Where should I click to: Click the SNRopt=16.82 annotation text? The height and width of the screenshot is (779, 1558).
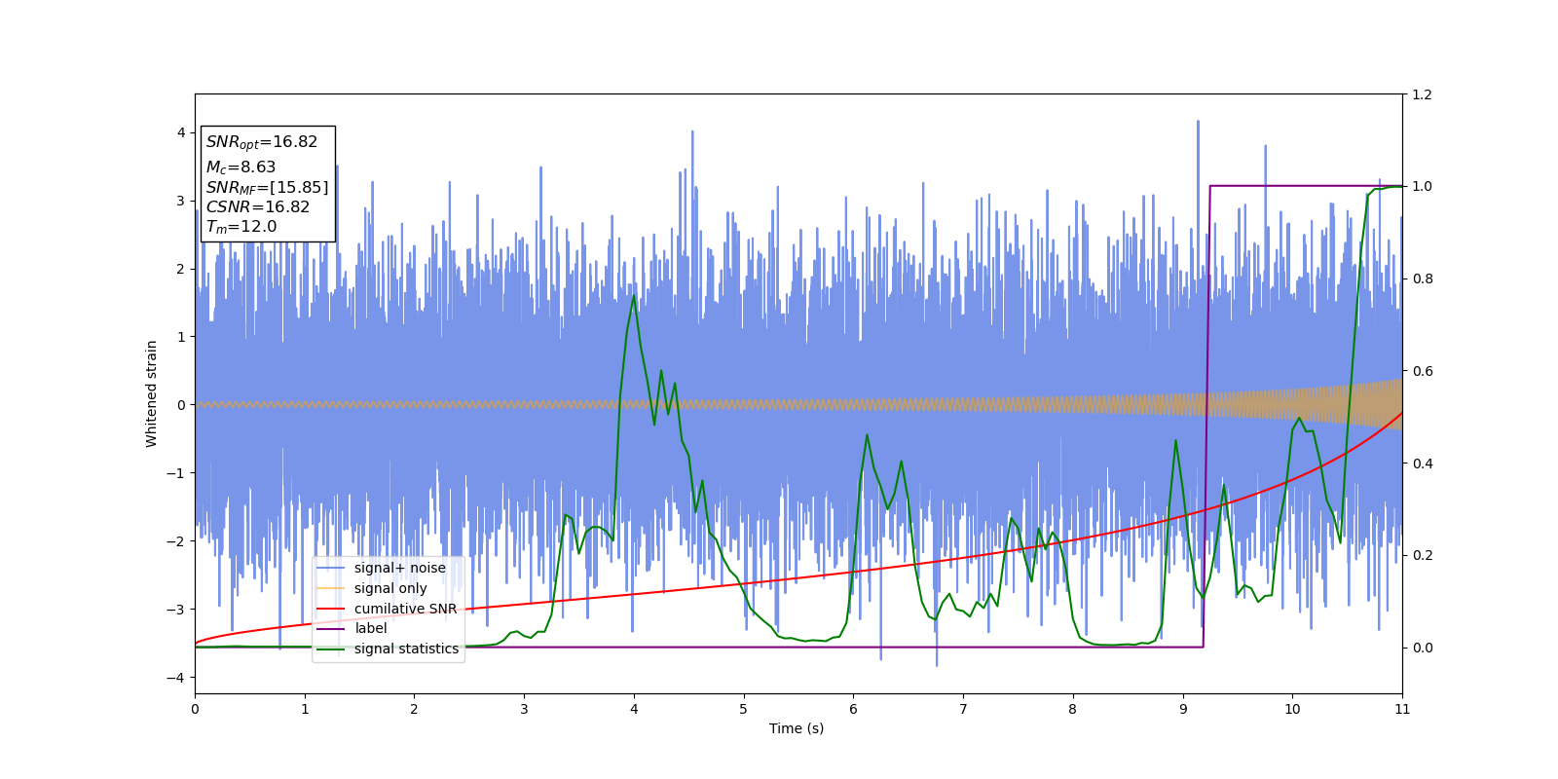262,142
